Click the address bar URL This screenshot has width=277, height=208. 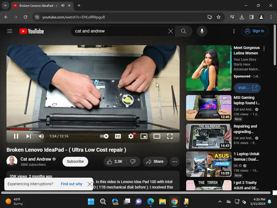click(x=74, y=17)
